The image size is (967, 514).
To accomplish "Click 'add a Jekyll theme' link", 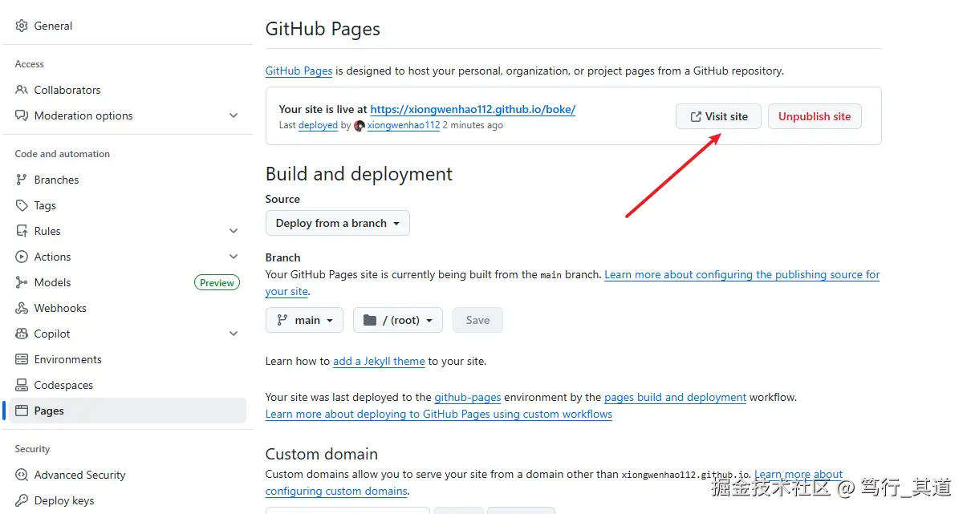I will 379,361.
